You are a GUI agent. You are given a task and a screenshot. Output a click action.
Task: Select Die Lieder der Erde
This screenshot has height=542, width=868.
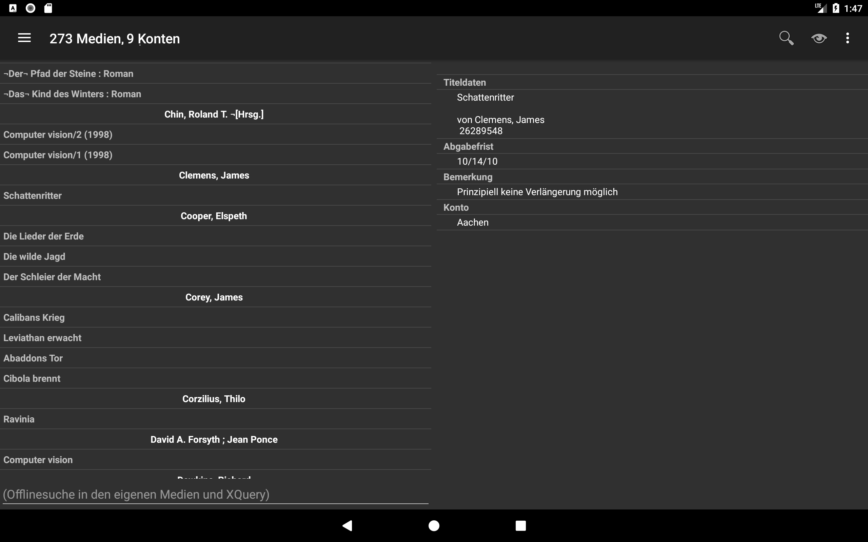[x=44, y=236]
